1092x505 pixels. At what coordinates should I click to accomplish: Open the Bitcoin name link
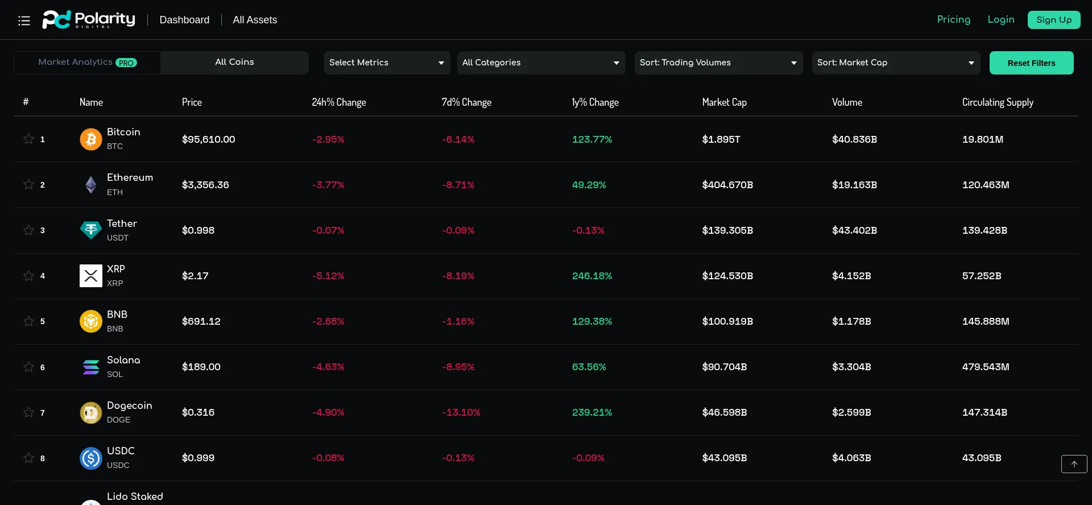[123, 132]
